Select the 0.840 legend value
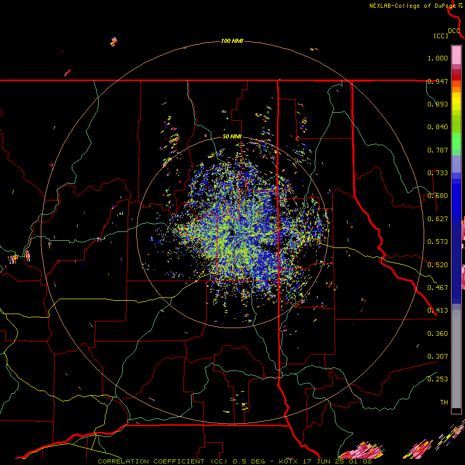This screenshot has width=465, height=465. coord(438,127)
